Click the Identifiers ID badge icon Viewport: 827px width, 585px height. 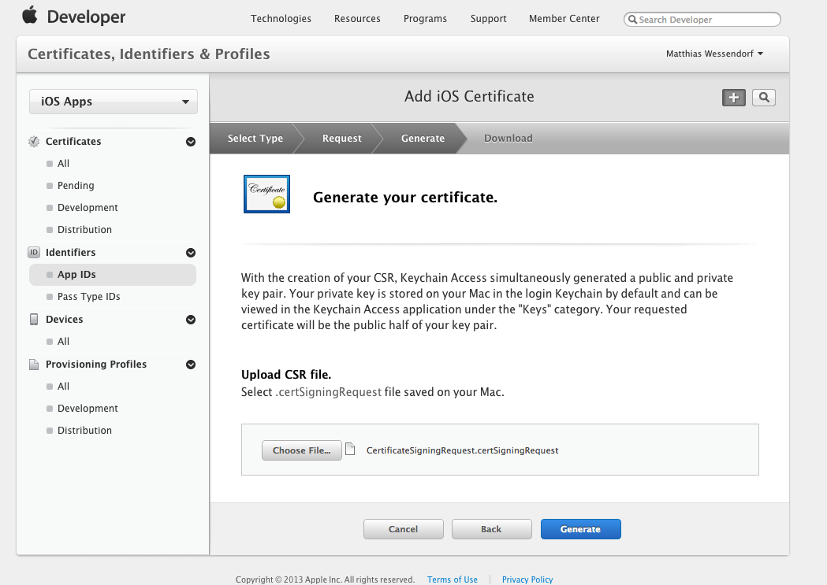click(34, 253)
